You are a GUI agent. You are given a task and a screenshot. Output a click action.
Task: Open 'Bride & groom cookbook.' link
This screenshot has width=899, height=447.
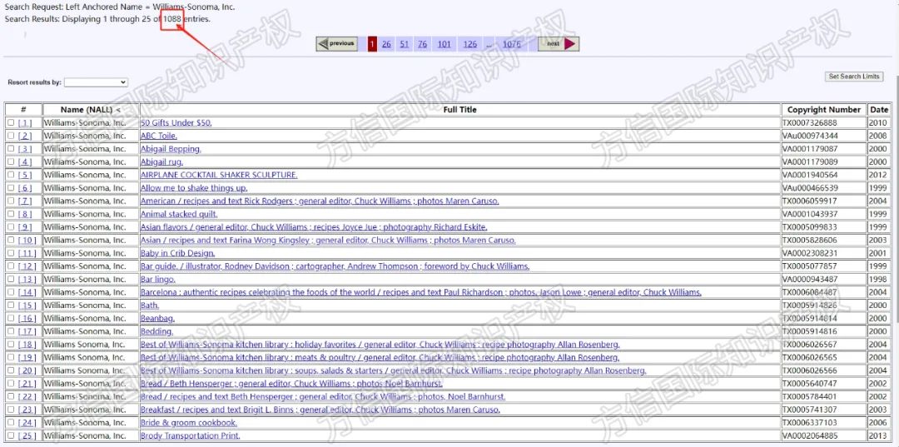coord(189,423)
